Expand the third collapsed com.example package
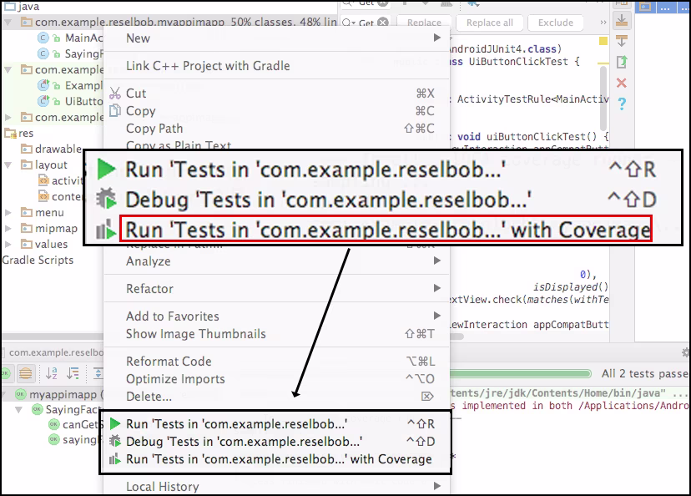691x496 pixels. coord(8,117)
